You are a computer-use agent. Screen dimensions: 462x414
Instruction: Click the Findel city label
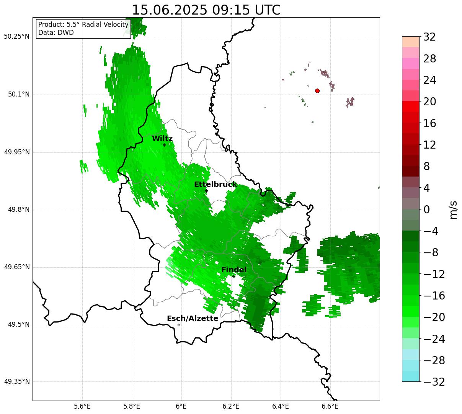(x=234, y=270)
